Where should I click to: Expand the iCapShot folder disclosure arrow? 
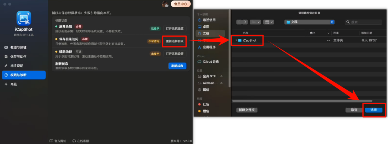pyautogui.click(x=236, y=40)
